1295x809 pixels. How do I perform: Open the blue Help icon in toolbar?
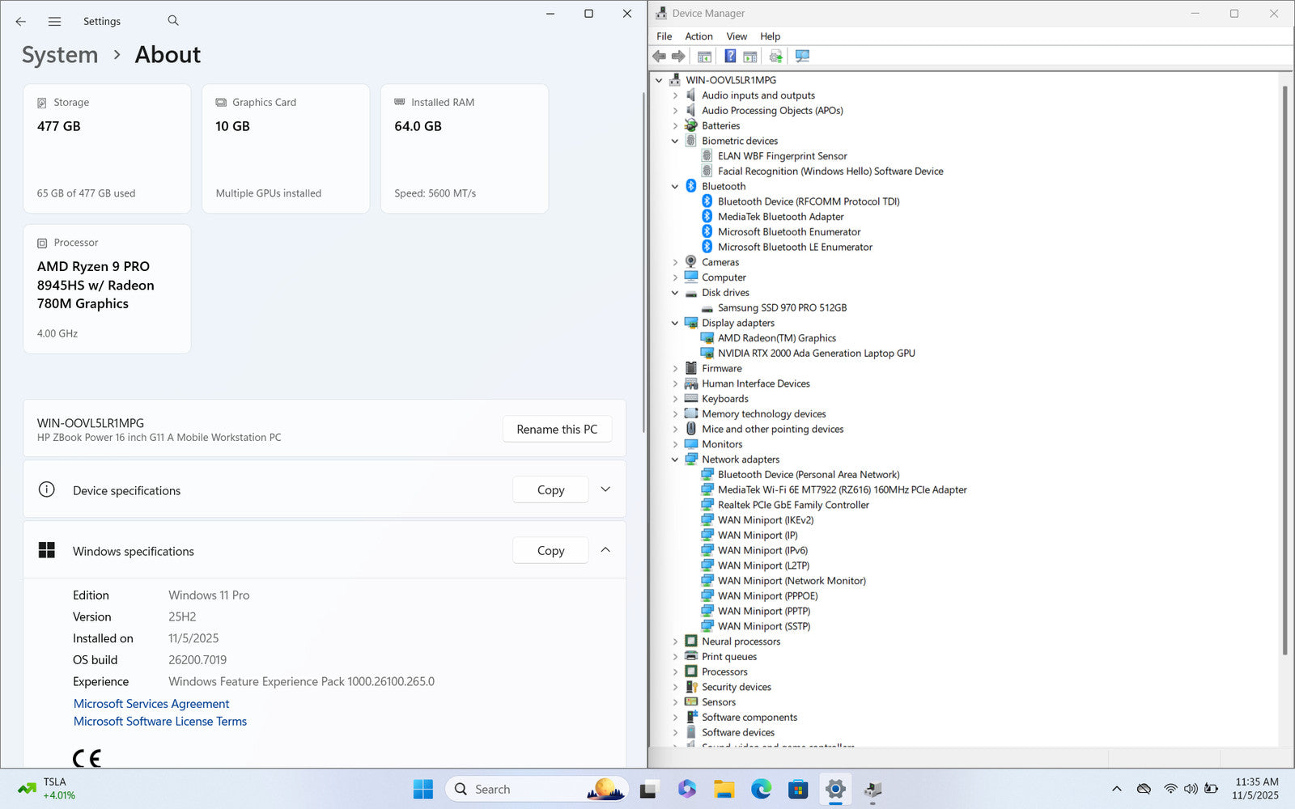[730, 57]
